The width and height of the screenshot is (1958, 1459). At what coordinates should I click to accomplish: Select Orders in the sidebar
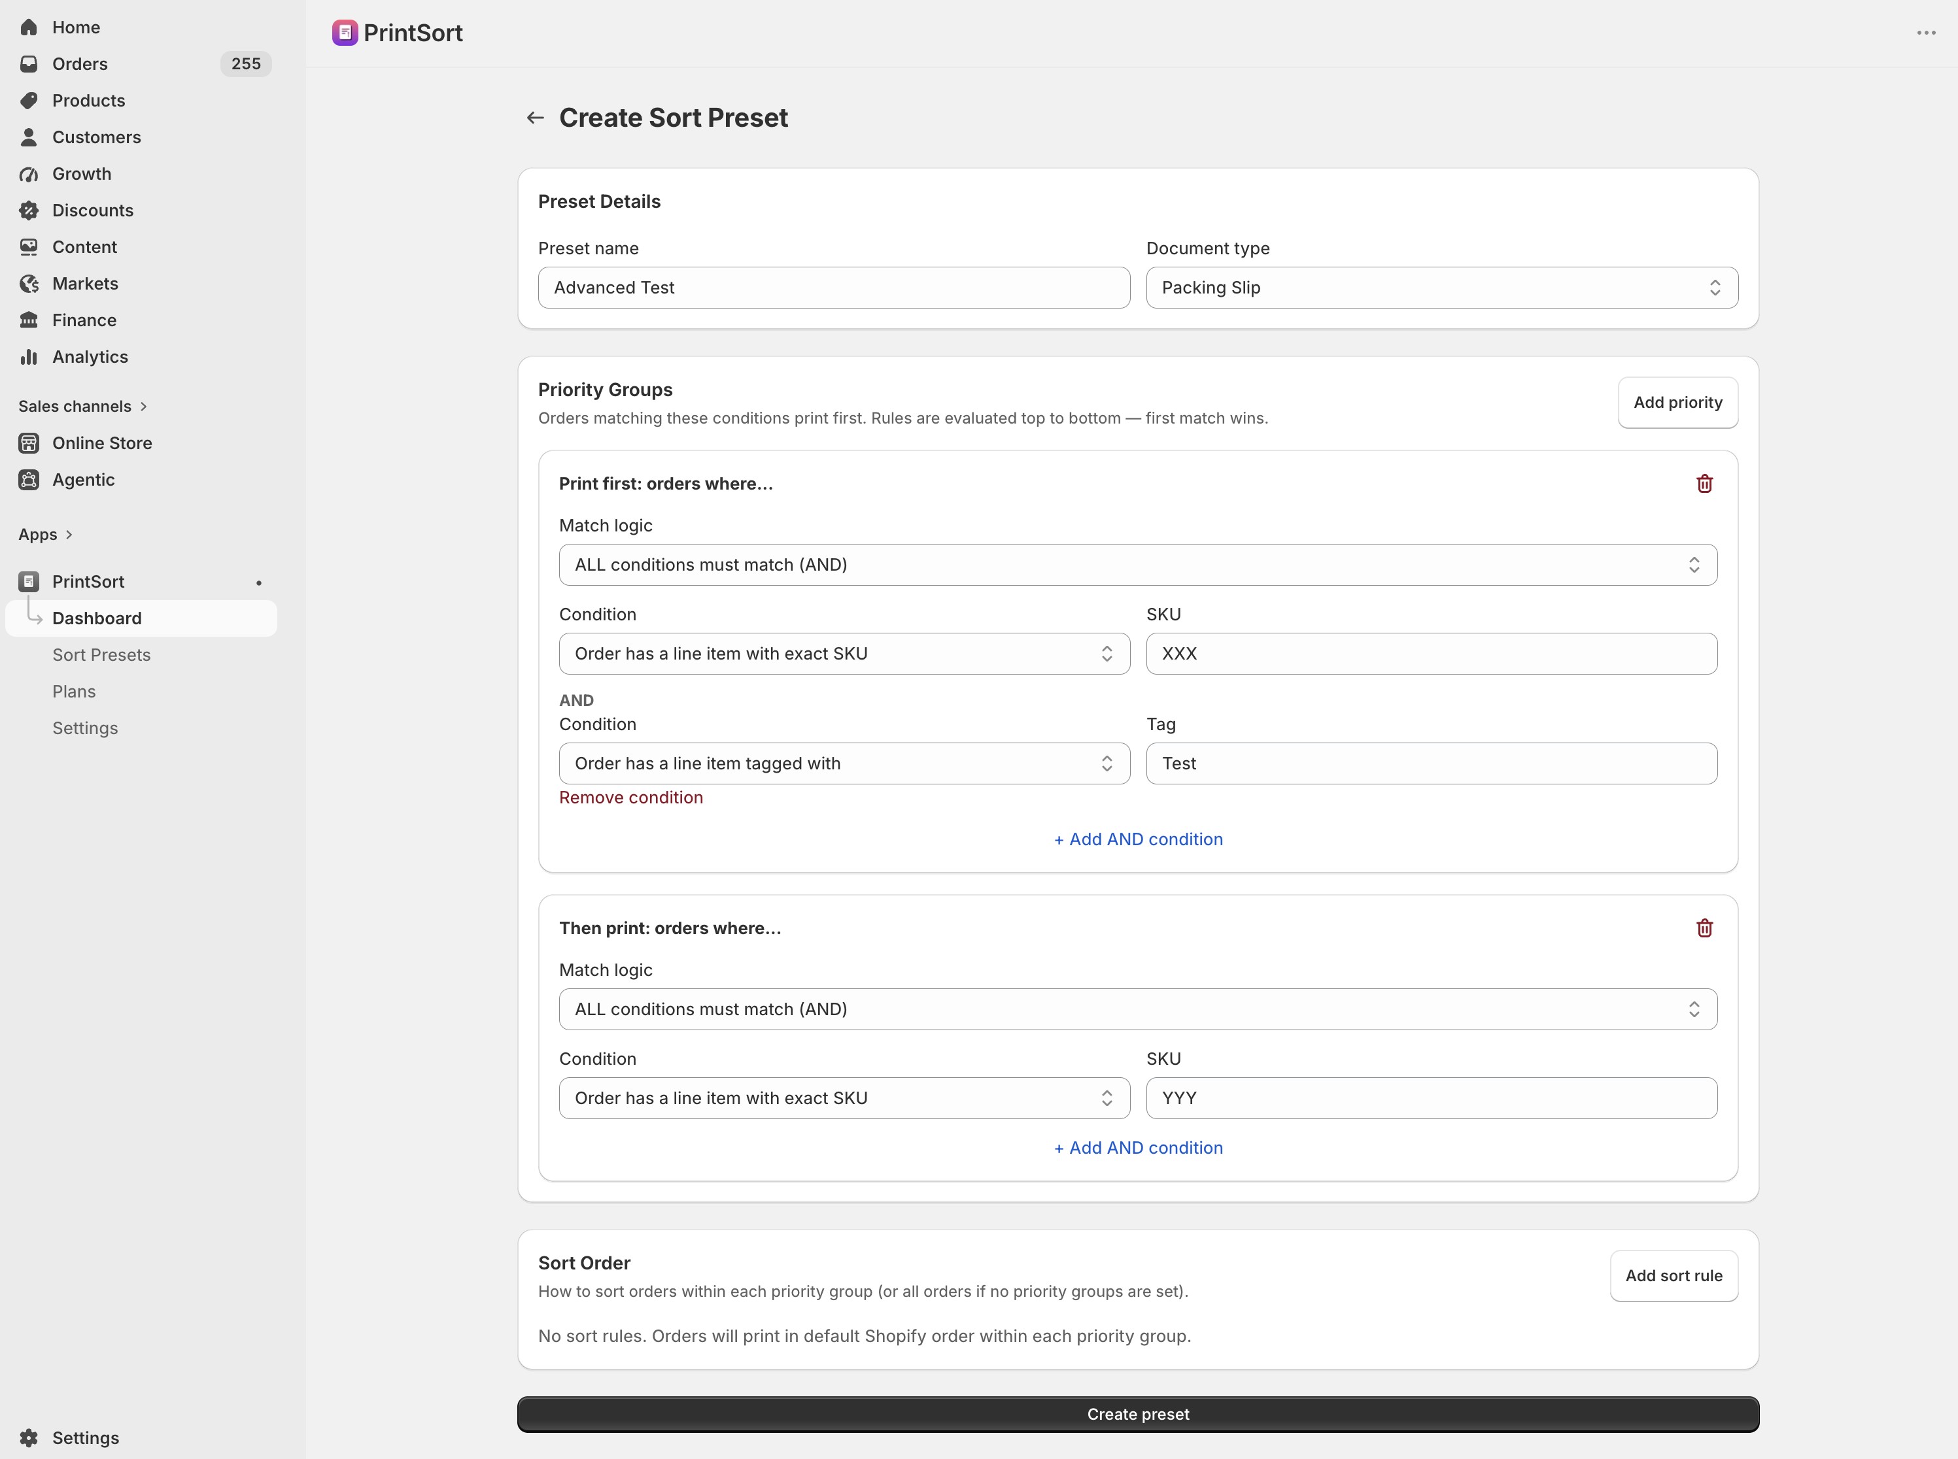[80, 63]
